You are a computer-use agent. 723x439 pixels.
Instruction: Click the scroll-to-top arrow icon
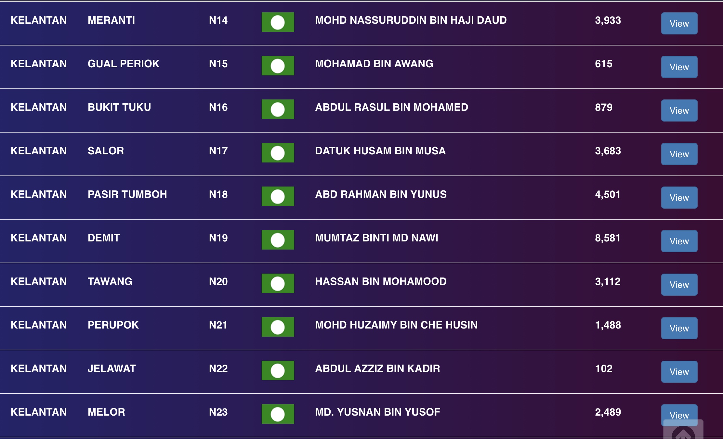[x=683, y=433]
